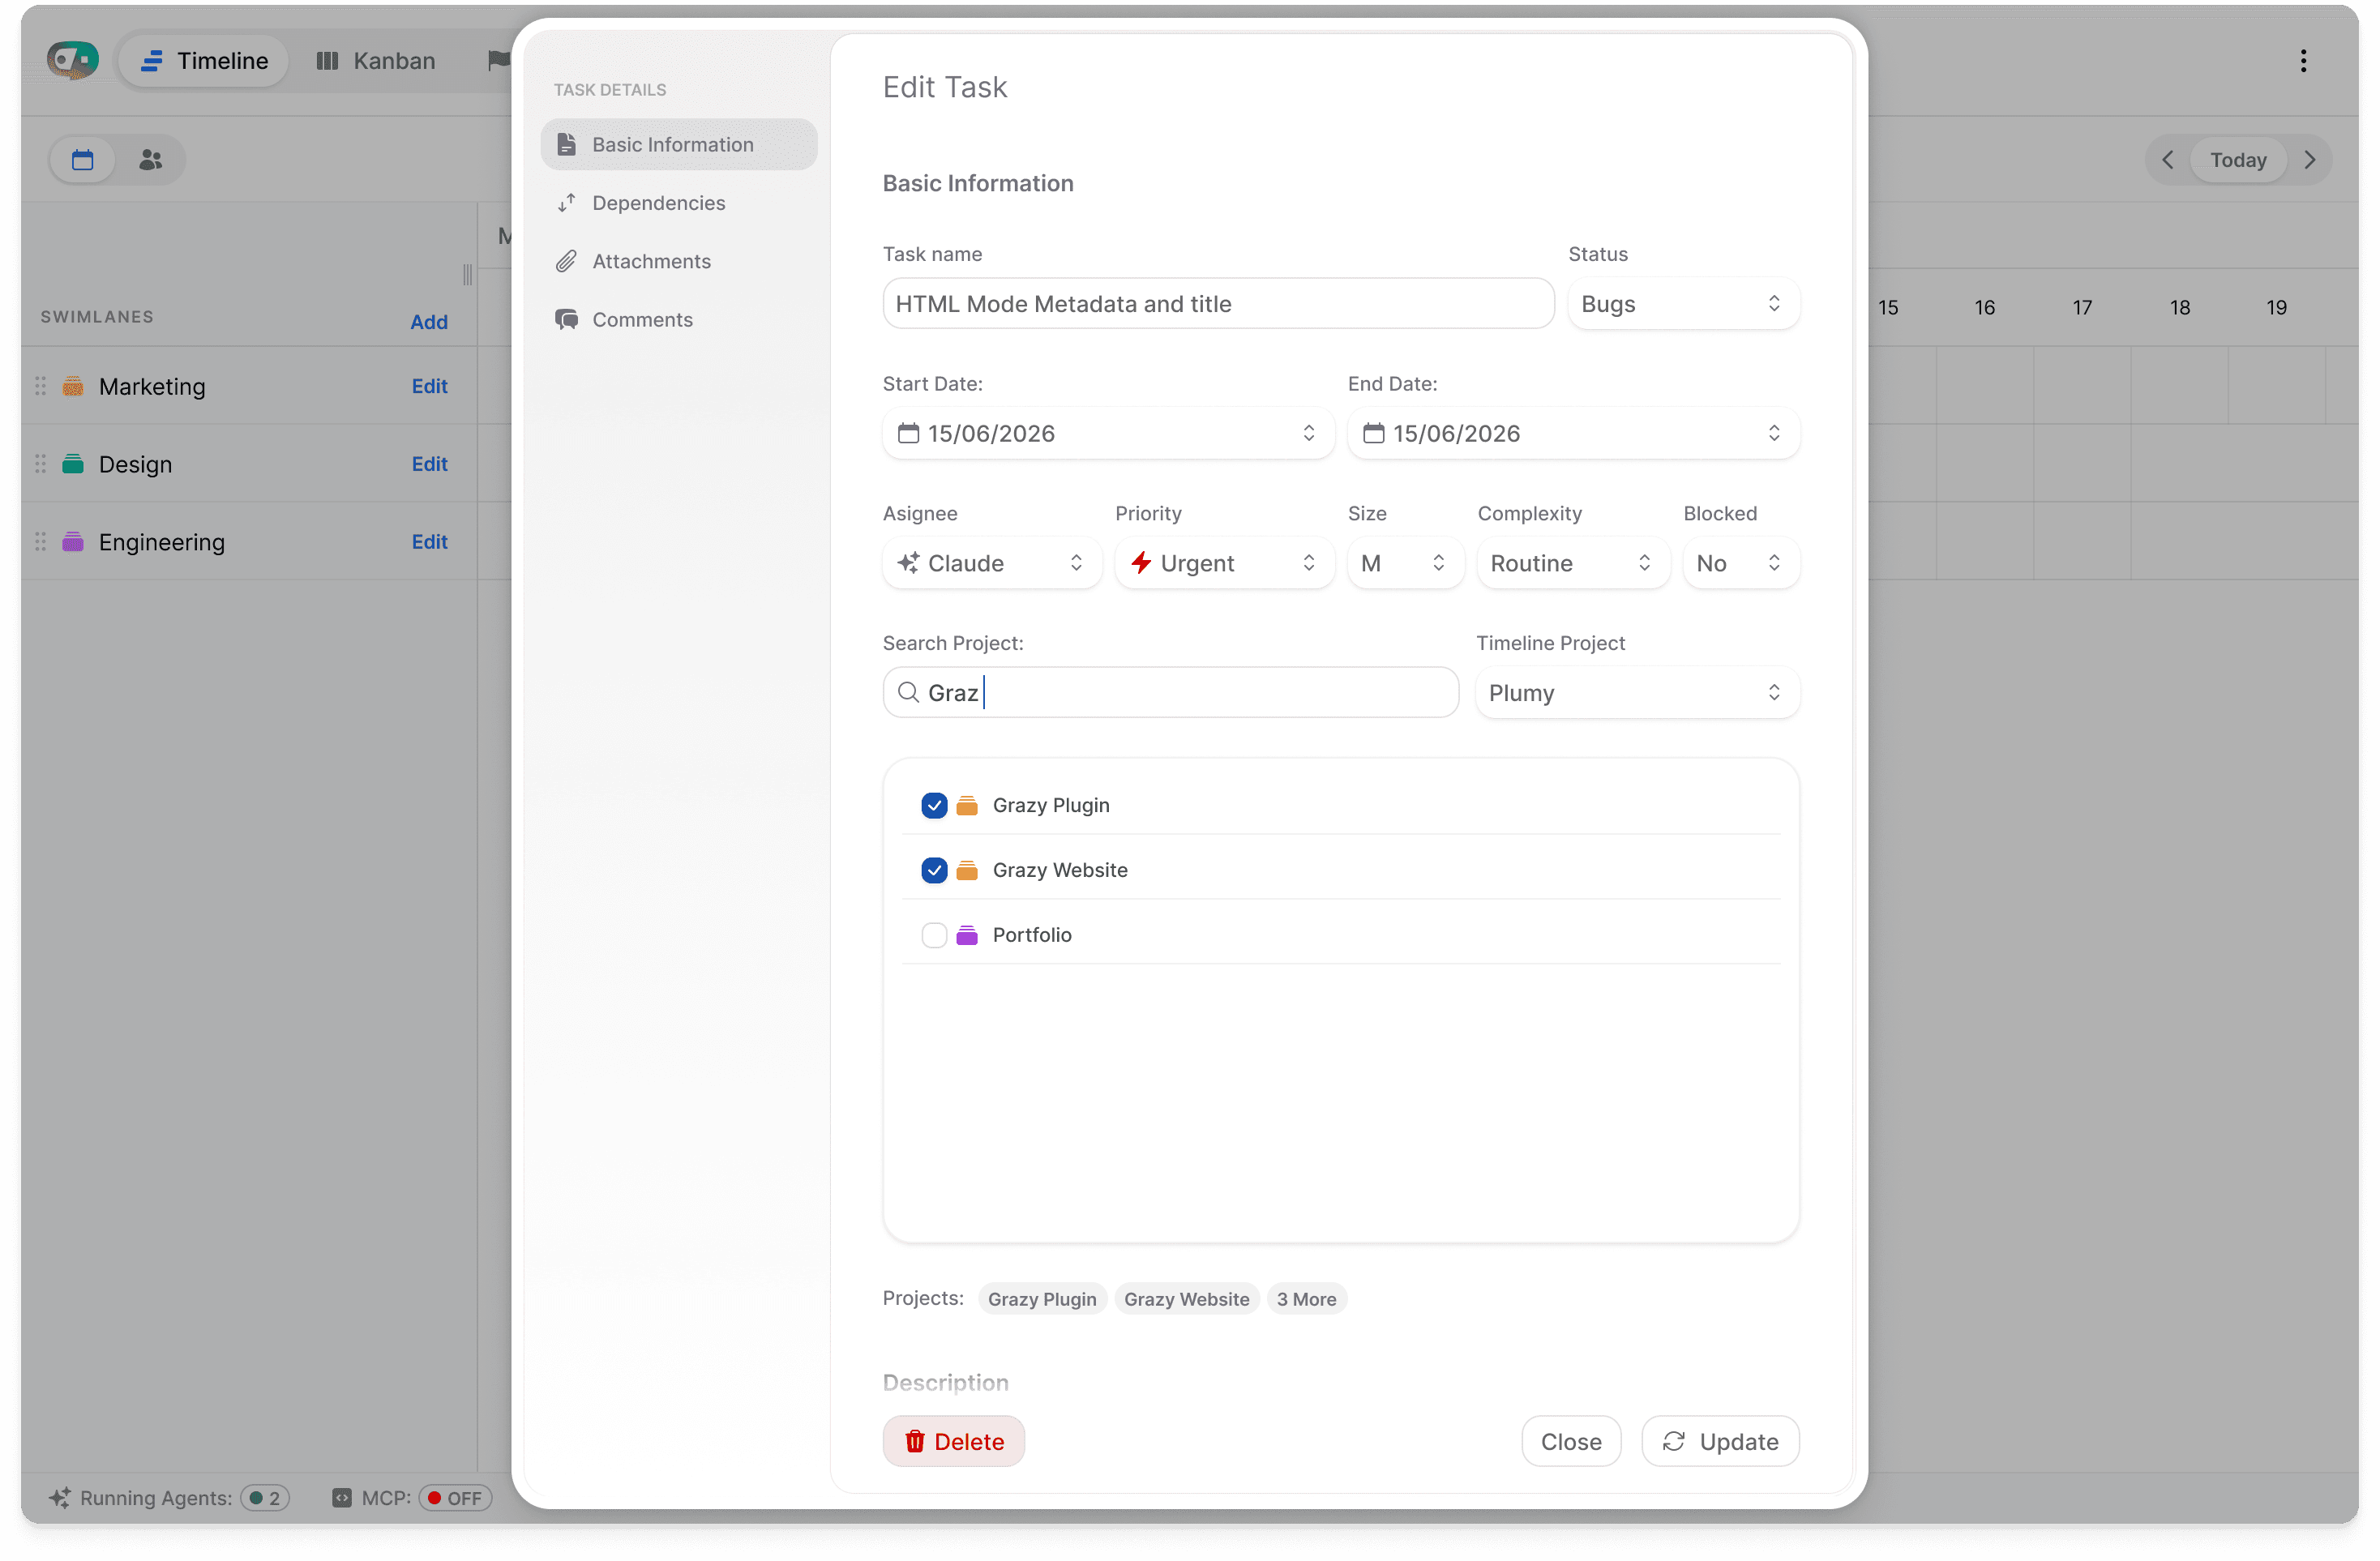
Task: Open the End Date picker
Action: (1573, 433)
